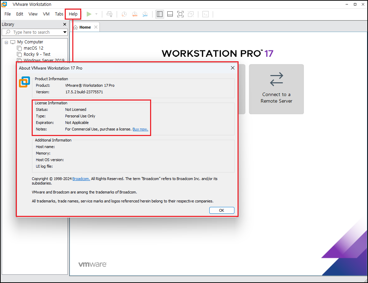Click the green Power On play icon
Viewport: 368px width, 283px height.
(89, 14)
